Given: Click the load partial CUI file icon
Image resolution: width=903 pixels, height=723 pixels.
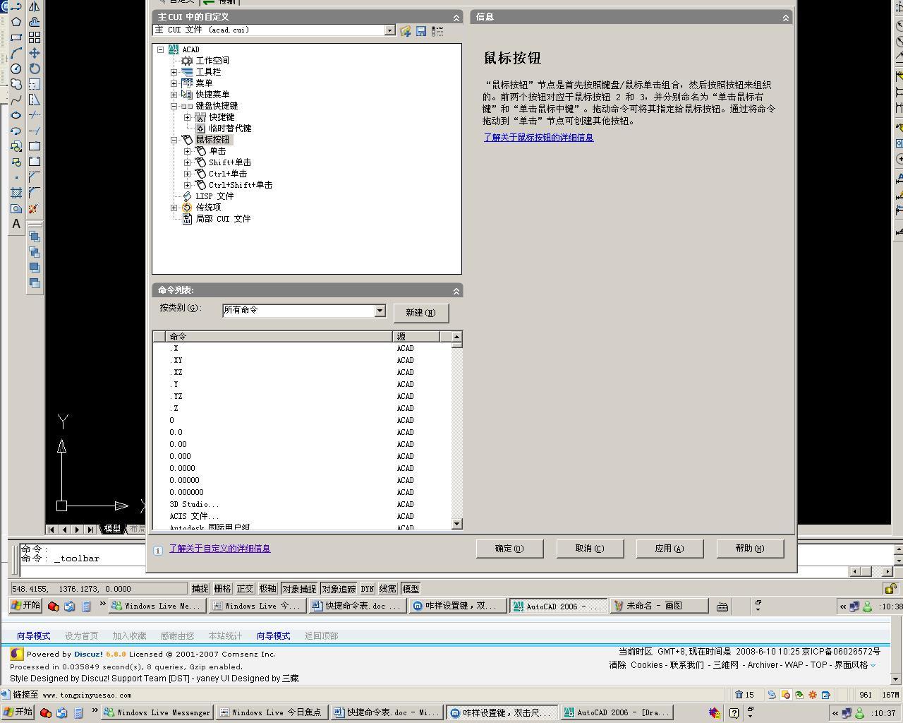Looking at the screenshot, I should 405,31.
